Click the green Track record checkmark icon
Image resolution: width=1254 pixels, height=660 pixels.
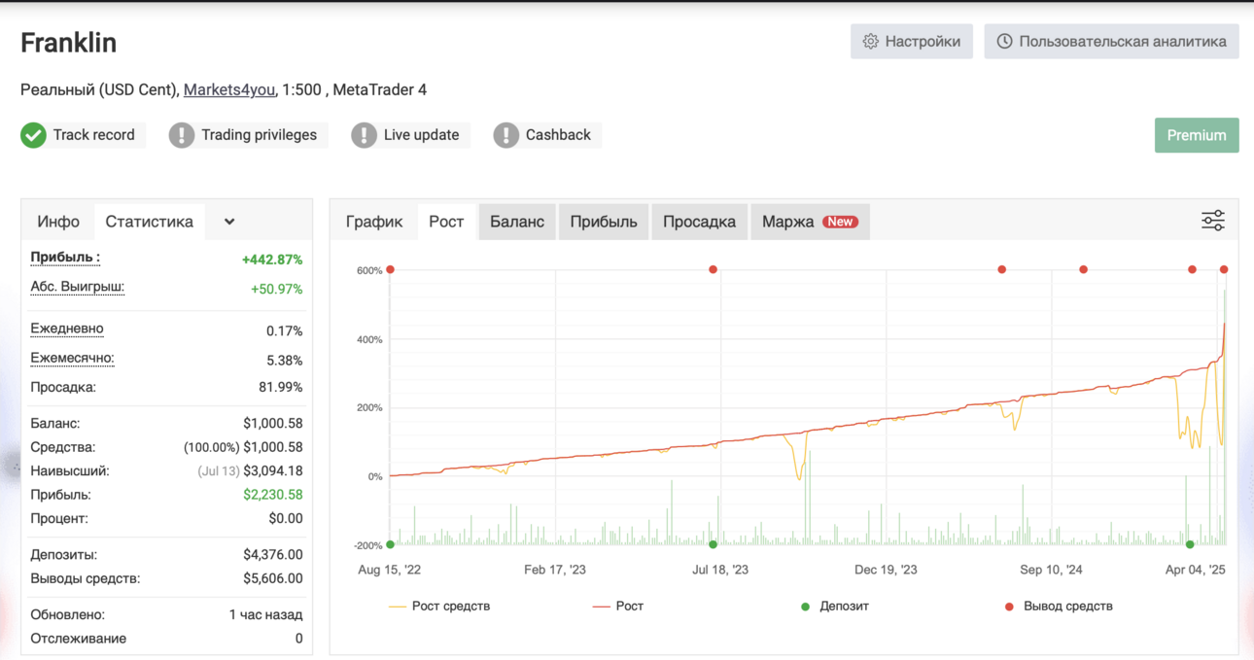pyautogui.click(x=33, y=135)
